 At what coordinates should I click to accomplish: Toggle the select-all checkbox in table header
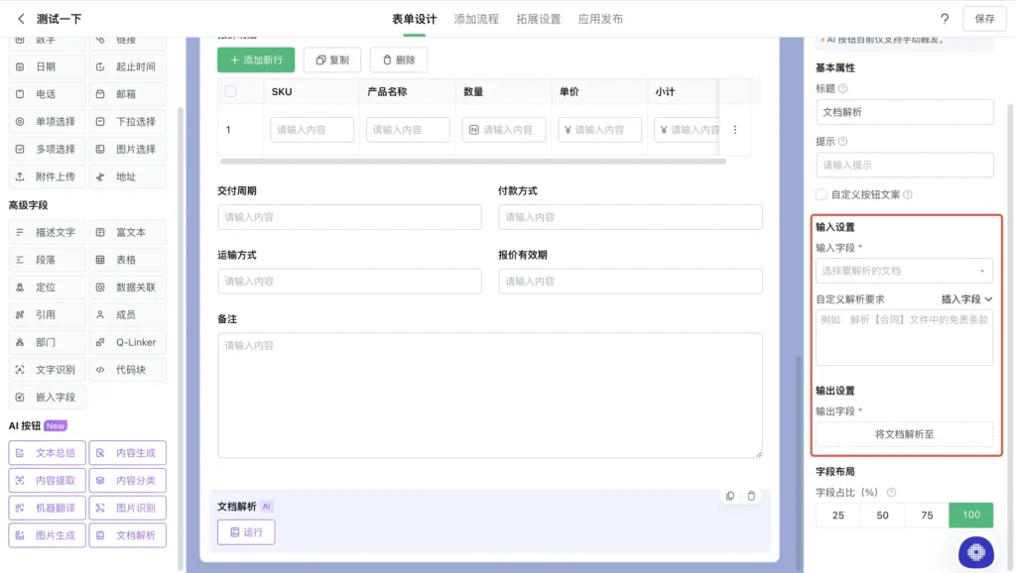point(231,91)
